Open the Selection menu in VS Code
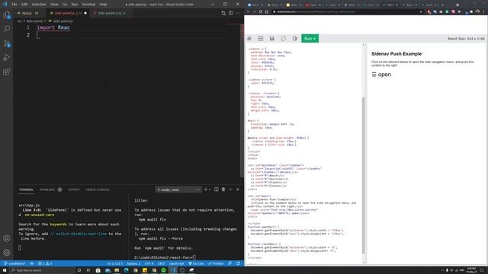 39,5
